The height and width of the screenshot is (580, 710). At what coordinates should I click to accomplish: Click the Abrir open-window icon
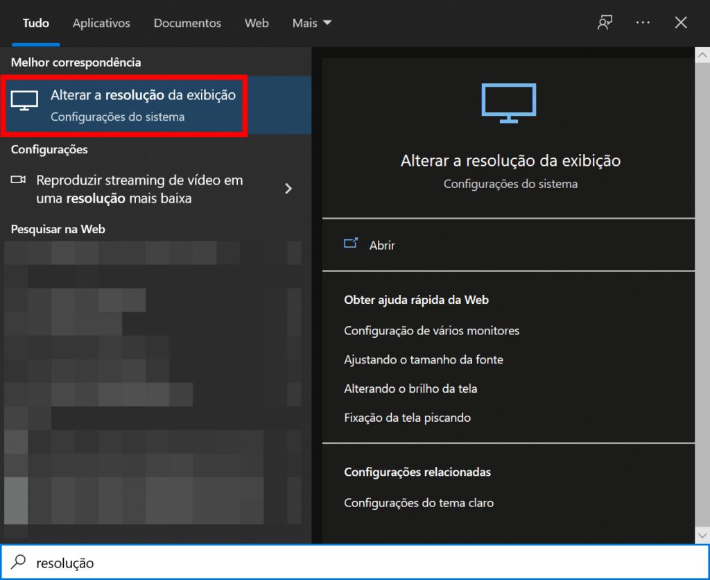pyautogui.click(x=351, y=244)
